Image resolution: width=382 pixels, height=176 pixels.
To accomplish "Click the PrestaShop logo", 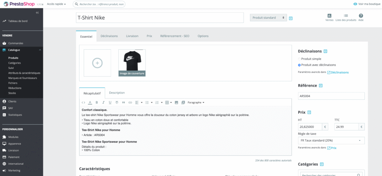I will click(19, 4).
